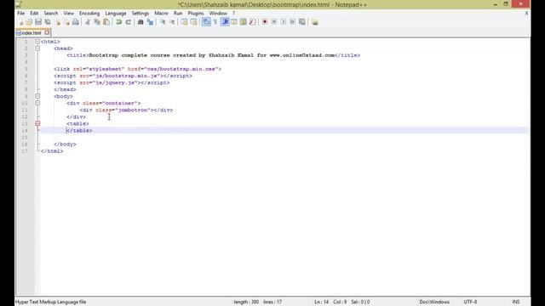Play back recorded macro icon
The height and width of the screenshot is (306, 545).
(x=284, y=22)
